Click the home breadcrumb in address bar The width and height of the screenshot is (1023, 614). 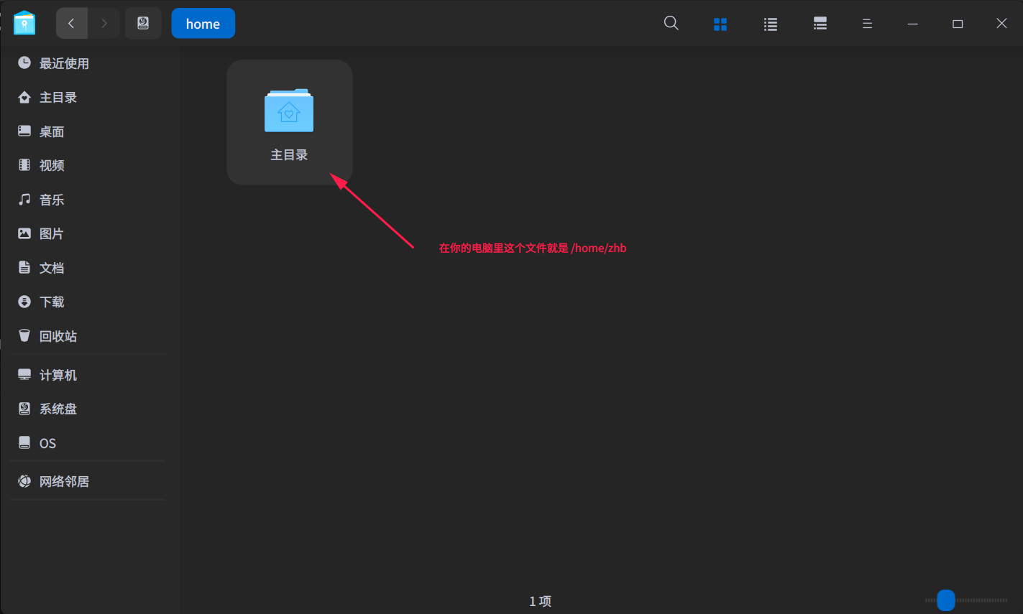[203, 22]
